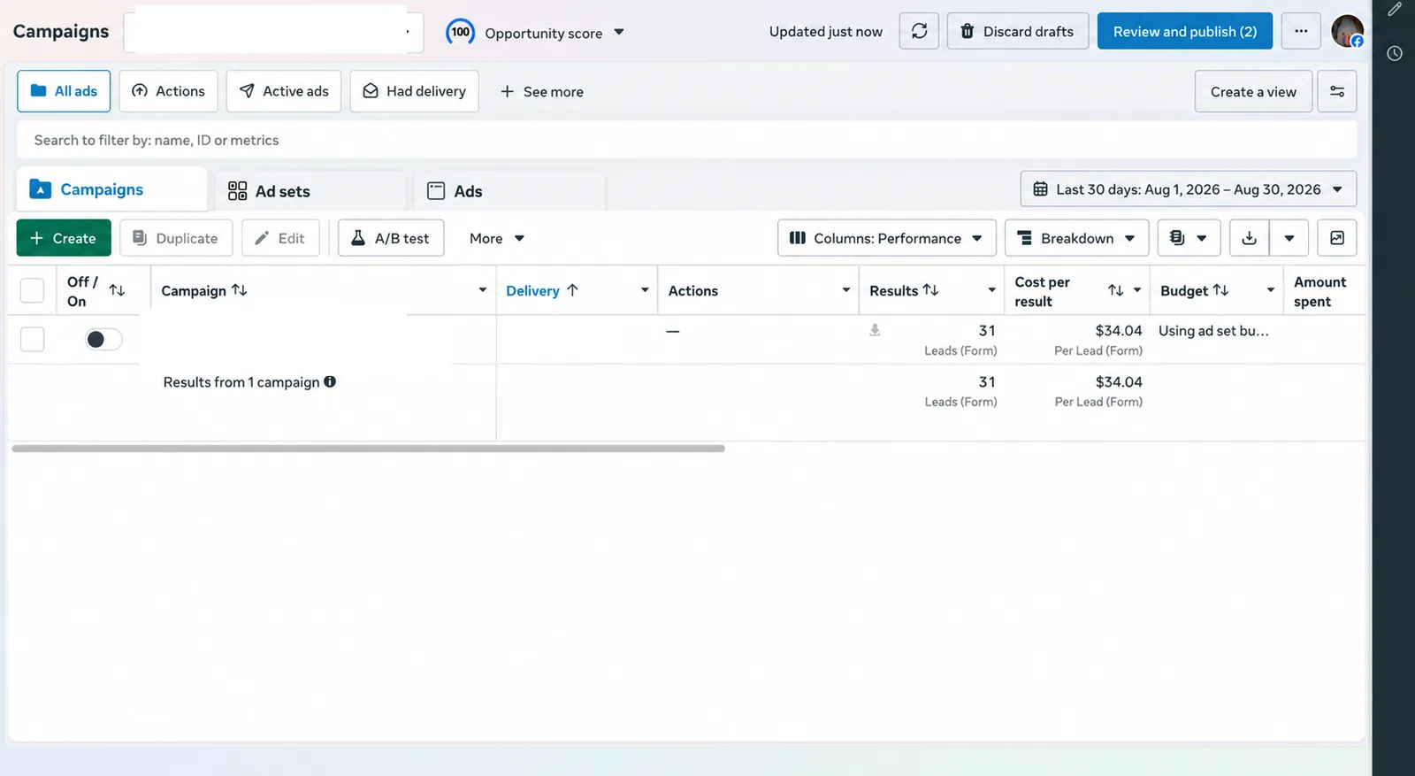The height and width of the screenshot is (776, 1415).
Task: Open the Breakdown dropdown
Action: tap(1076, 238)
